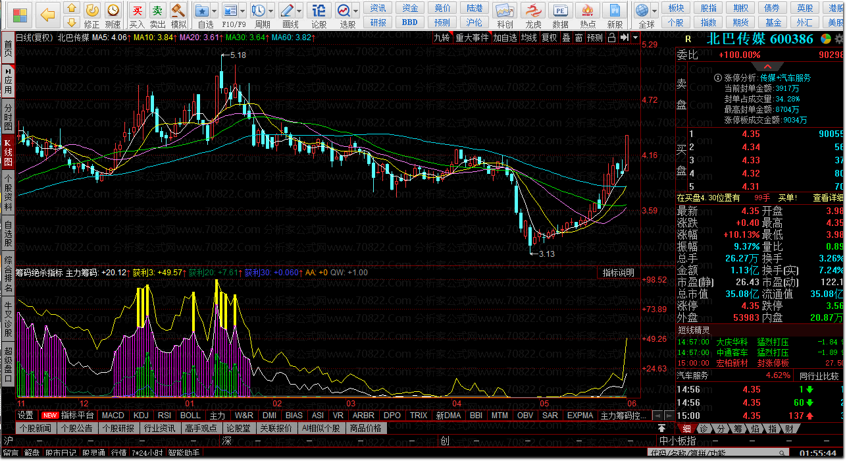The height and width of the screenshot is (461, 847).
Task: Click the 买入 buy icon
Action: tap(137, 11)
